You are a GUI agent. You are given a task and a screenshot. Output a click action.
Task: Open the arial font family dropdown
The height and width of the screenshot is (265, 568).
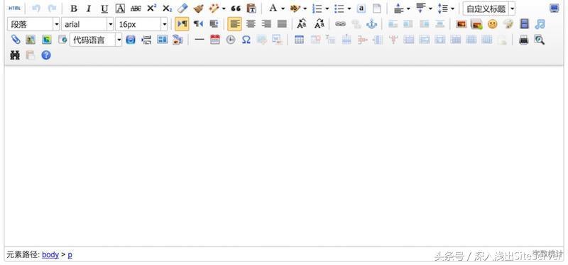(87, 24)
